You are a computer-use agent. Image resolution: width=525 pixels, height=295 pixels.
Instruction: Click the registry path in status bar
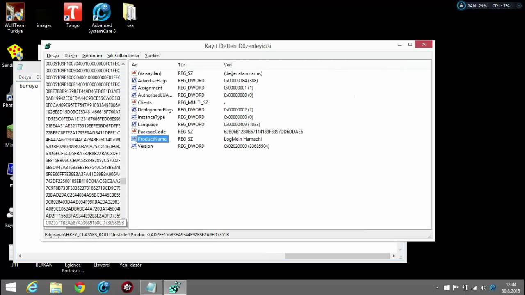[x=137, y=235]
